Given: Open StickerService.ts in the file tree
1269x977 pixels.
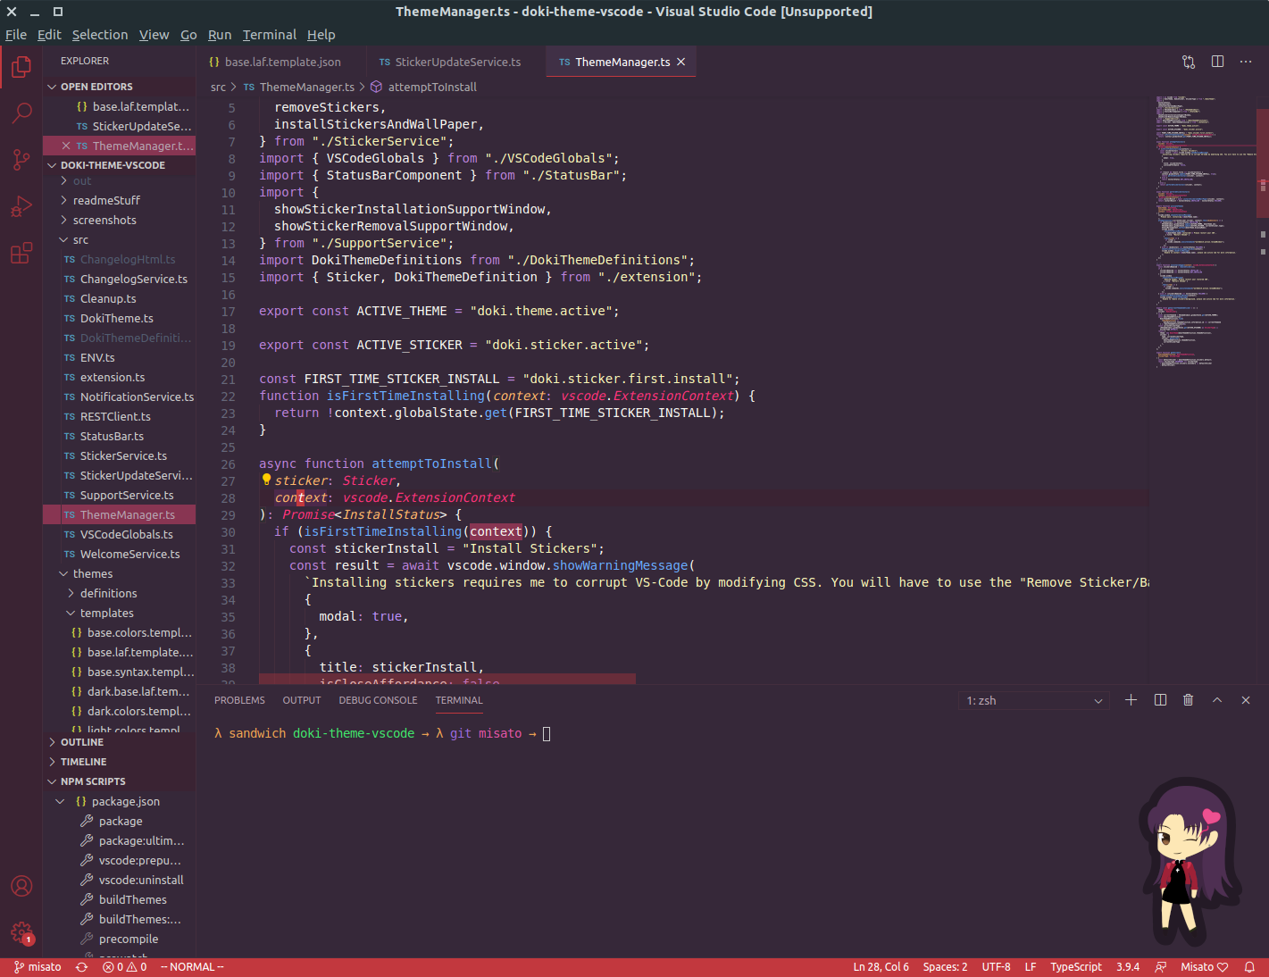Looking at the screenshot, I should coord(123,455).
